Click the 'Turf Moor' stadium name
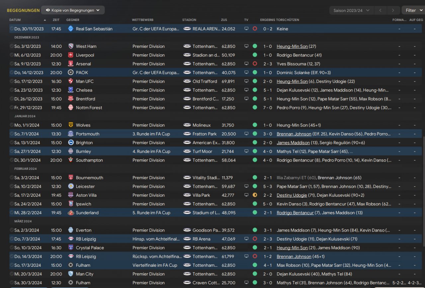This screenshot has height=288, width=425. pyautogui.click(x=202, y=151)
